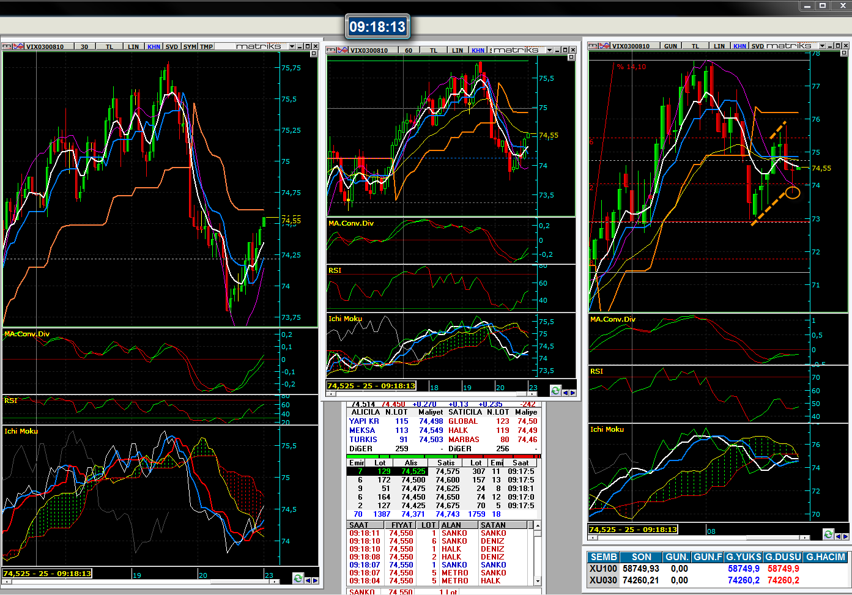Click the VIX0300810 symbol button on the middle chart
The height and width of the screenshot is (595, 852).
(x=369, y=50)
